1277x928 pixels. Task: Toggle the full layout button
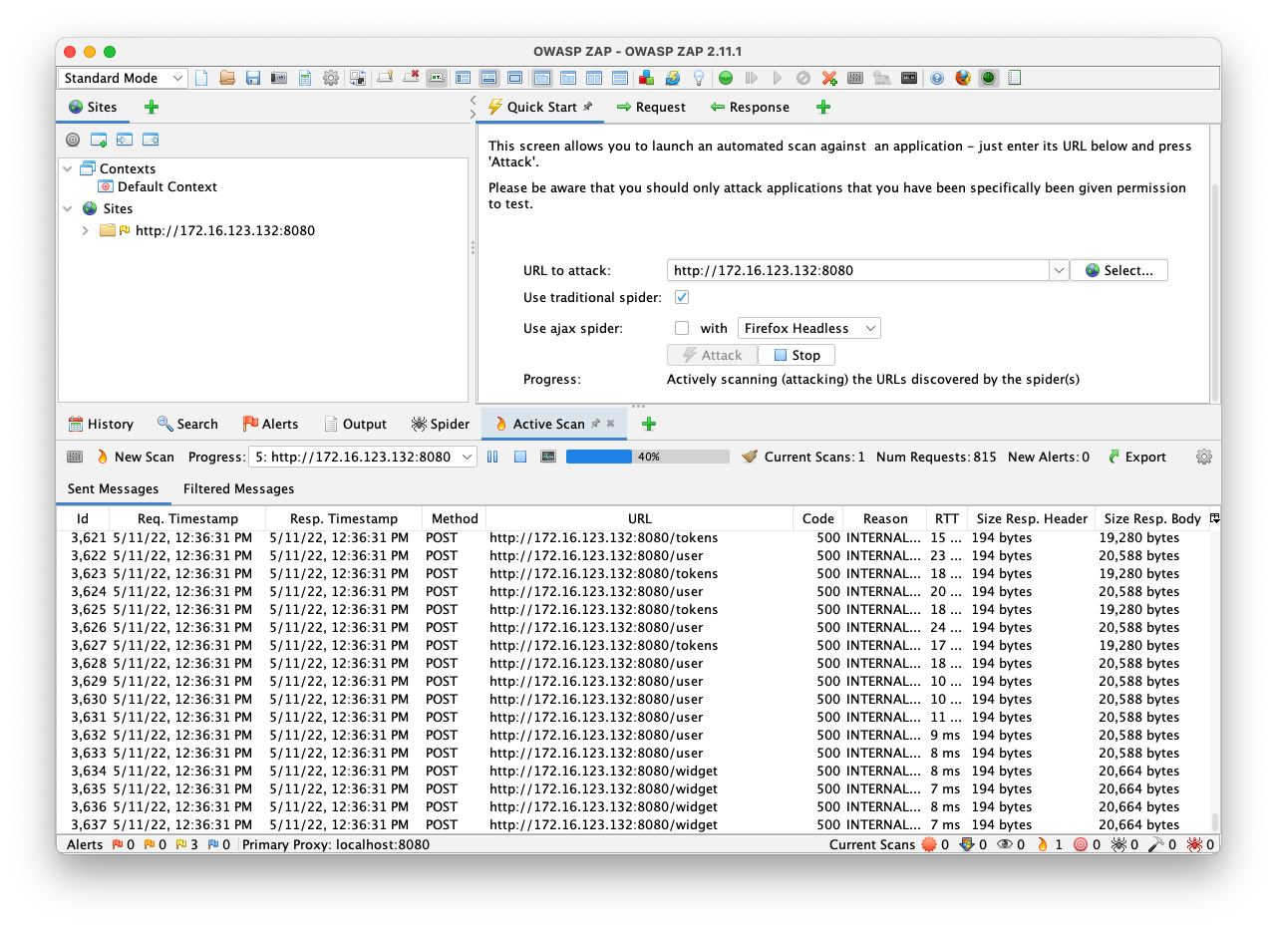(x=515, y=78)
